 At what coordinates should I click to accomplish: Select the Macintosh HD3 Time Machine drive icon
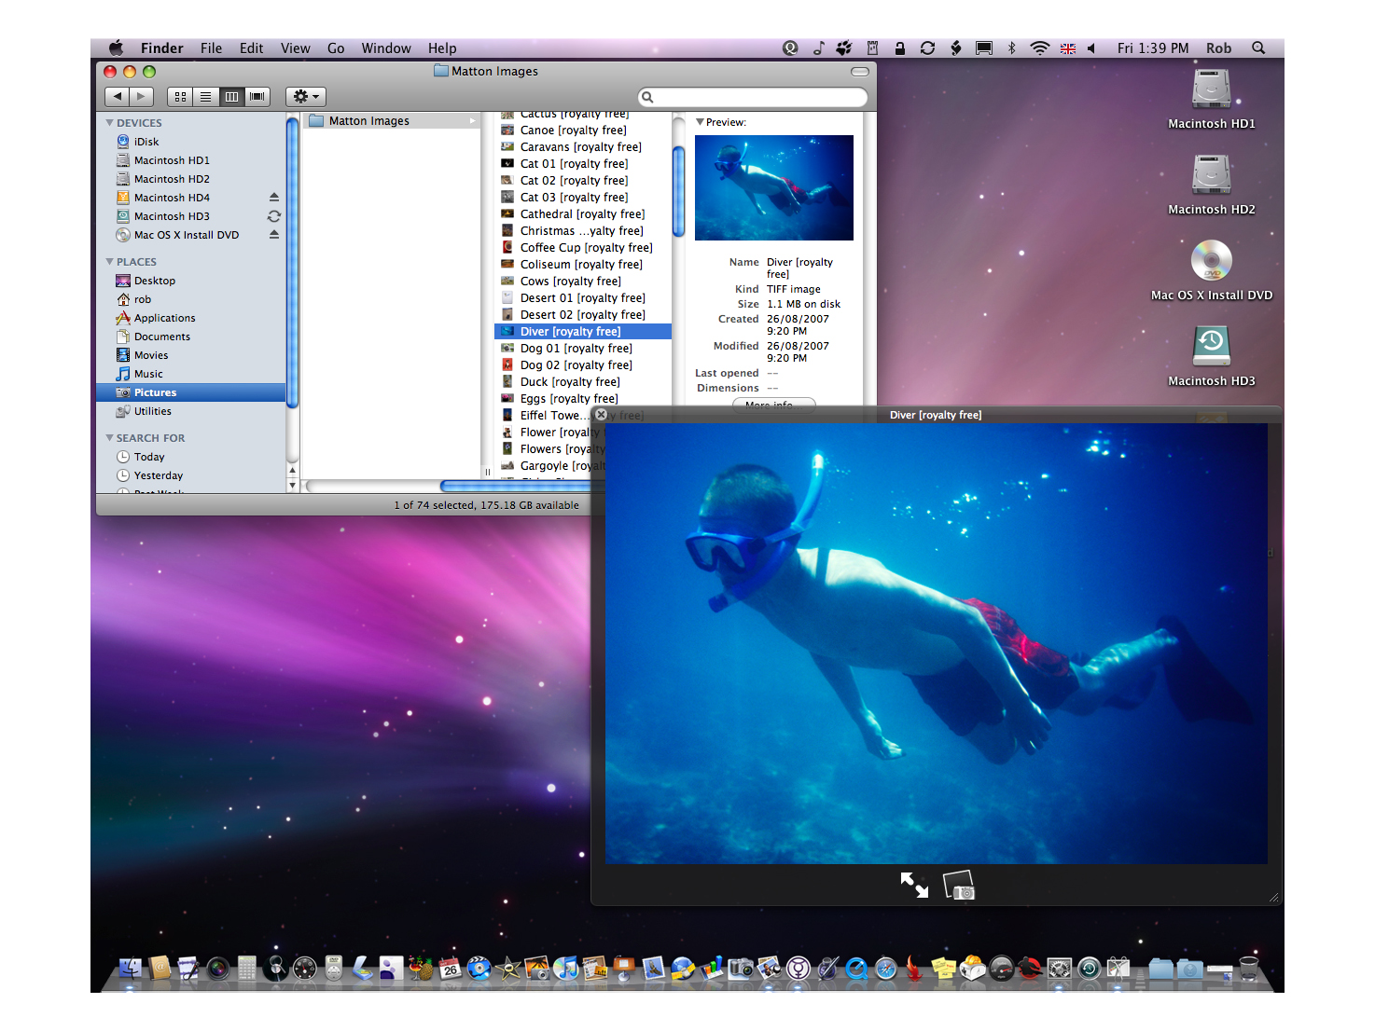tap(1212, 347)
